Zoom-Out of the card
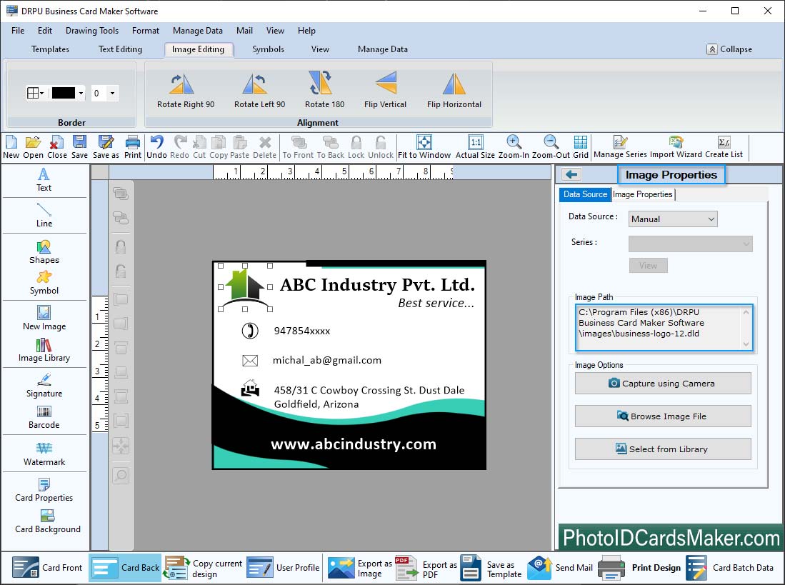Image resolution: width=785 pixels, height=585 pixels. click(x=551, y=147)
